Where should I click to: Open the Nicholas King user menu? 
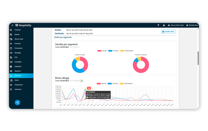[192, 25]
